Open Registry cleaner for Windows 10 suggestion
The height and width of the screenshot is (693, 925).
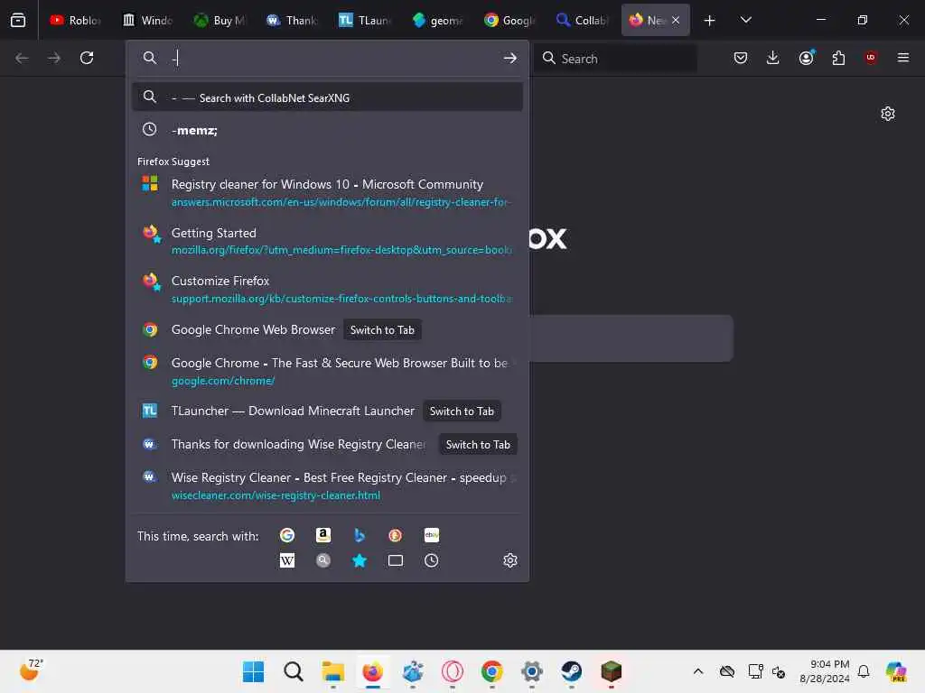click(327, 192)
